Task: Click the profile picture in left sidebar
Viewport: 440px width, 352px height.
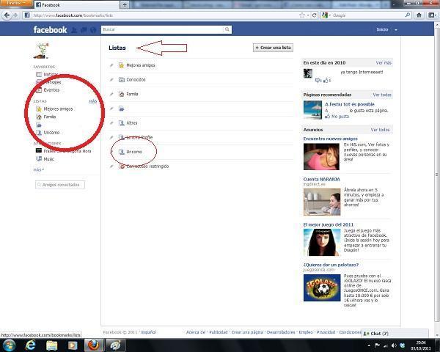Action: tap(41, 51)
